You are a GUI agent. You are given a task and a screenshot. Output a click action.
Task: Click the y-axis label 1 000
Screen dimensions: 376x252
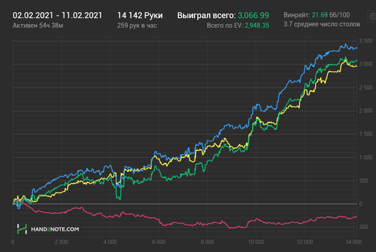pyautogui.click(x=366, y=157)
